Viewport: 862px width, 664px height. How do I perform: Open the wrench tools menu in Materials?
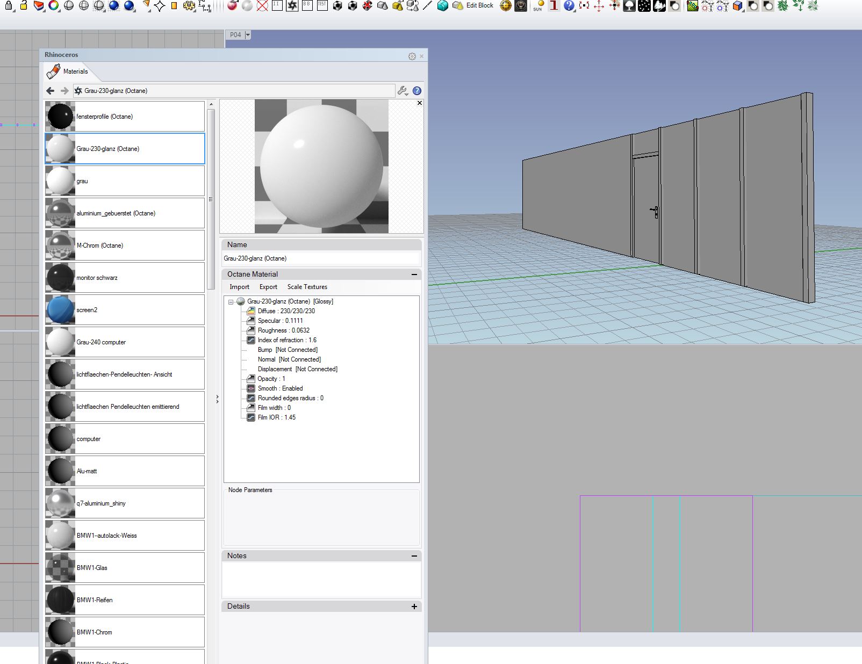[x=403, y=91]
